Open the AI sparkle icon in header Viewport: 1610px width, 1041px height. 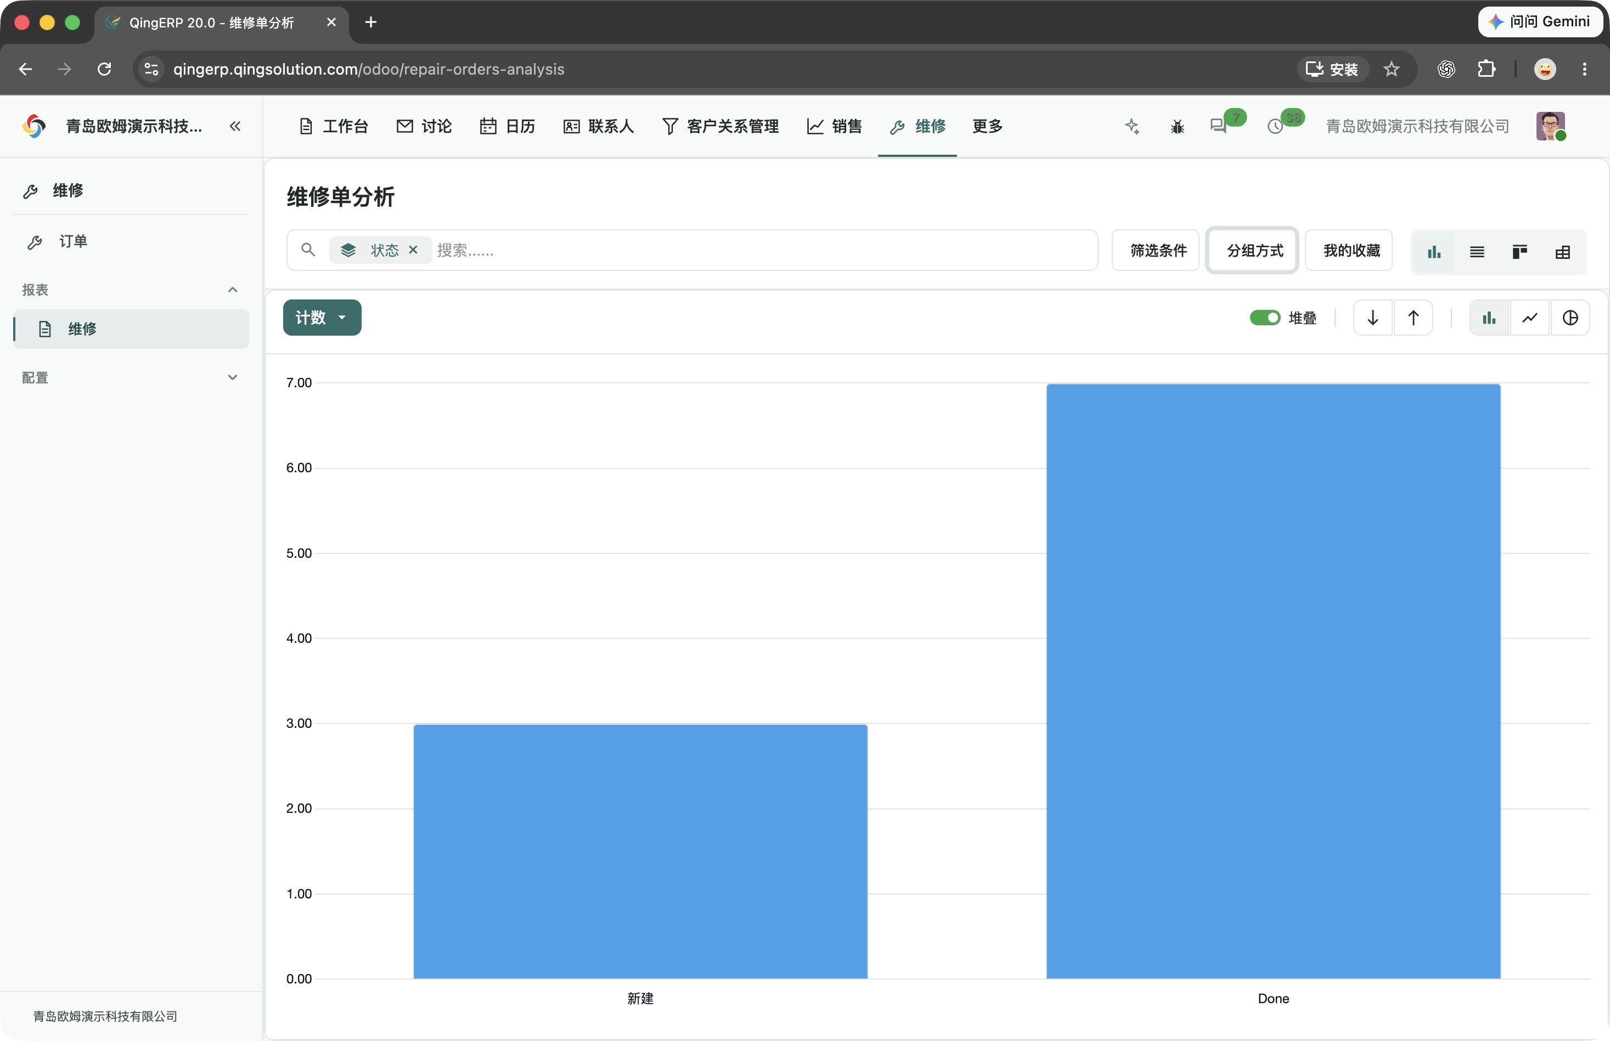[1132, 126]
